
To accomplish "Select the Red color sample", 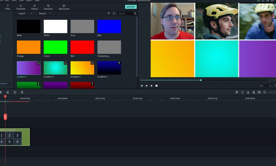I will [x=82, y=47].
